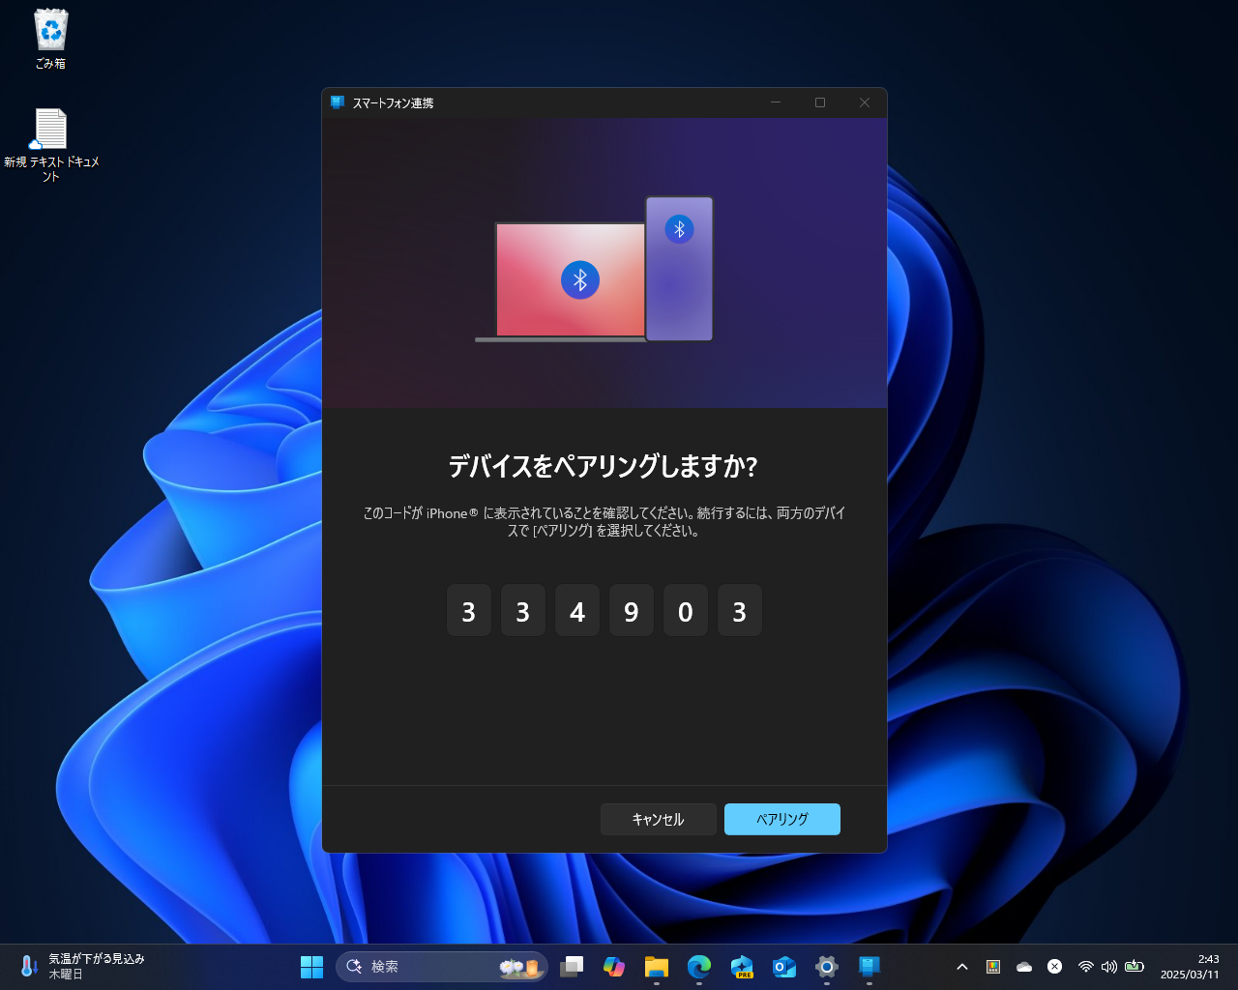
Task: Open the Wi-Fi network indicator
Action: click(x=1086, y=966)
